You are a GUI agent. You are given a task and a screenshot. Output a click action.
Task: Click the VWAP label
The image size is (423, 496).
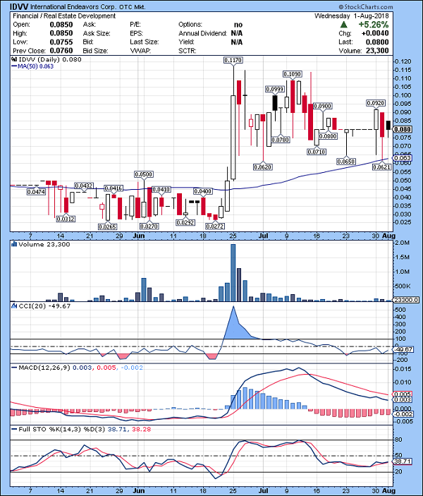point(140,51)
